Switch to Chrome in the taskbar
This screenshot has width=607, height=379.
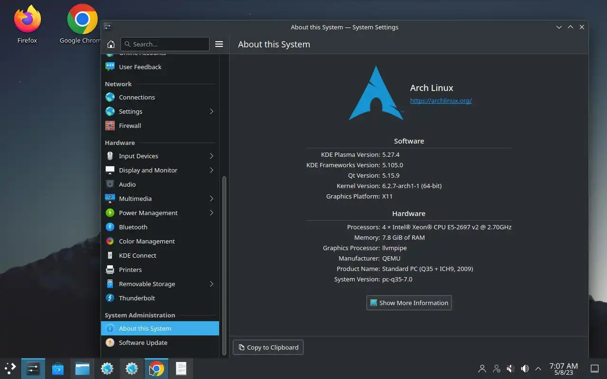pos(156,368)
